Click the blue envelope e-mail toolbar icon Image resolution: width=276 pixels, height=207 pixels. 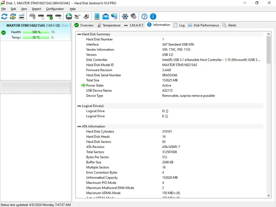[x=106, y=17]
